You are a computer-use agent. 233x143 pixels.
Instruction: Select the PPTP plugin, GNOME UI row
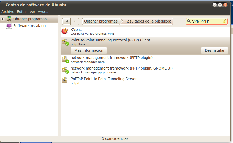pos(145,70)
